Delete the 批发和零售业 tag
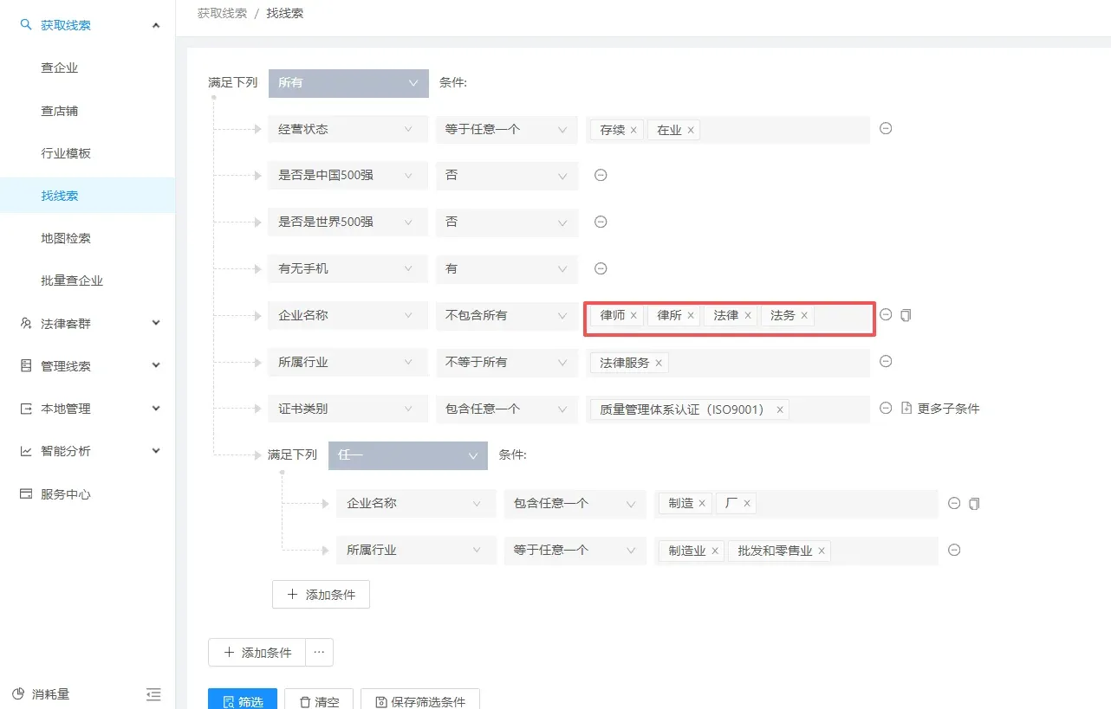 822,551
